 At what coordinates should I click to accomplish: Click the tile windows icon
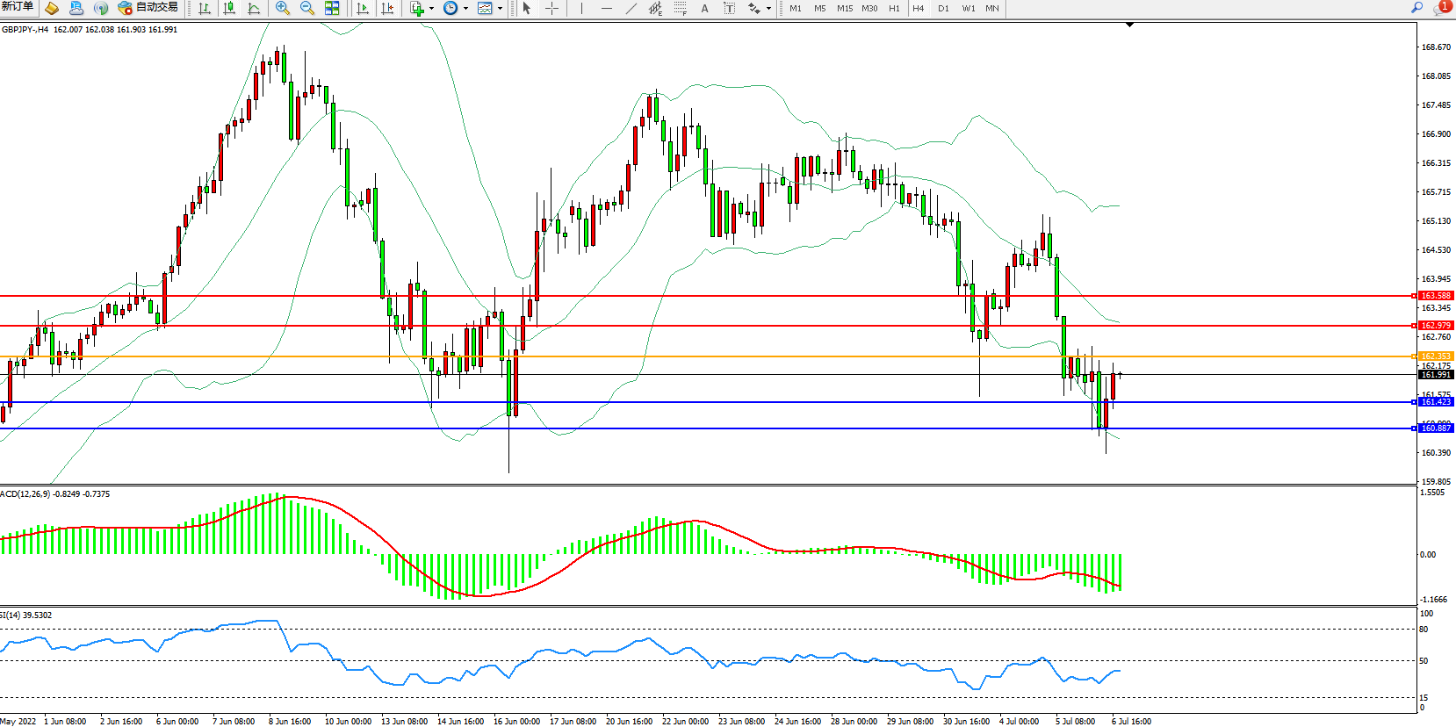(x=332, y=8)
